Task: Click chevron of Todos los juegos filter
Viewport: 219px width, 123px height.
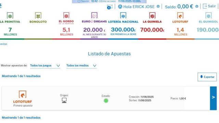Action: pos(58,66)
